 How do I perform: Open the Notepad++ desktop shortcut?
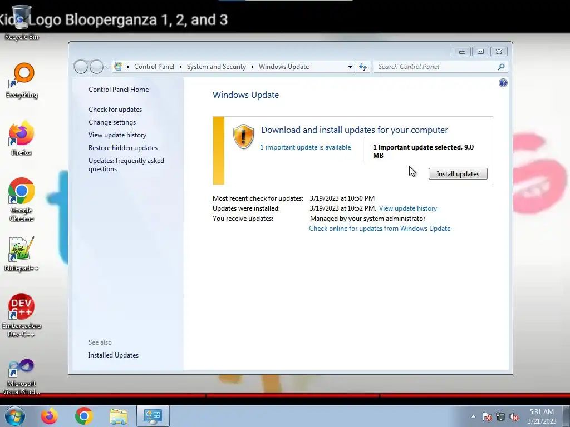[22, 254]
